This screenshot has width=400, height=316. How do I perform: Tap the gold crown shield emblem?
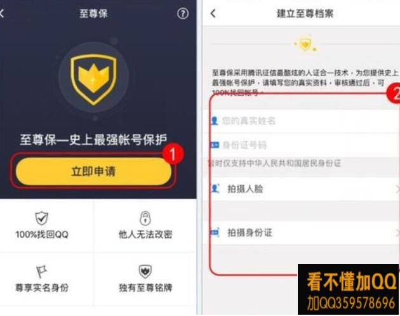[x=93, y=79]
